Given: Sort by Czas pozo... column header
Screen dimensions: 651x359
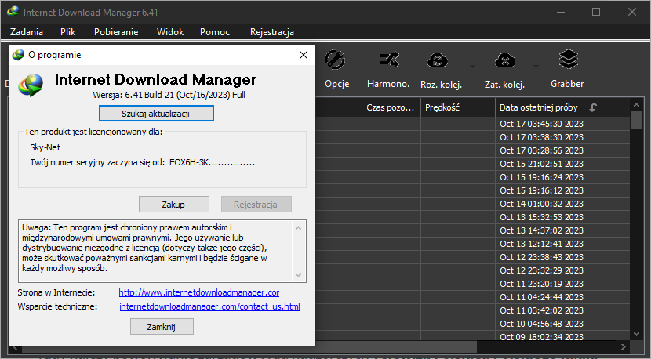Looking at the screenshot, I should point(391,107).
